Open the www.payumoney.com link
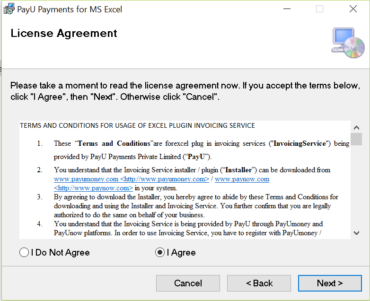Image resolution: width=370 pixels, height=301 pixels. click(86, 179)
